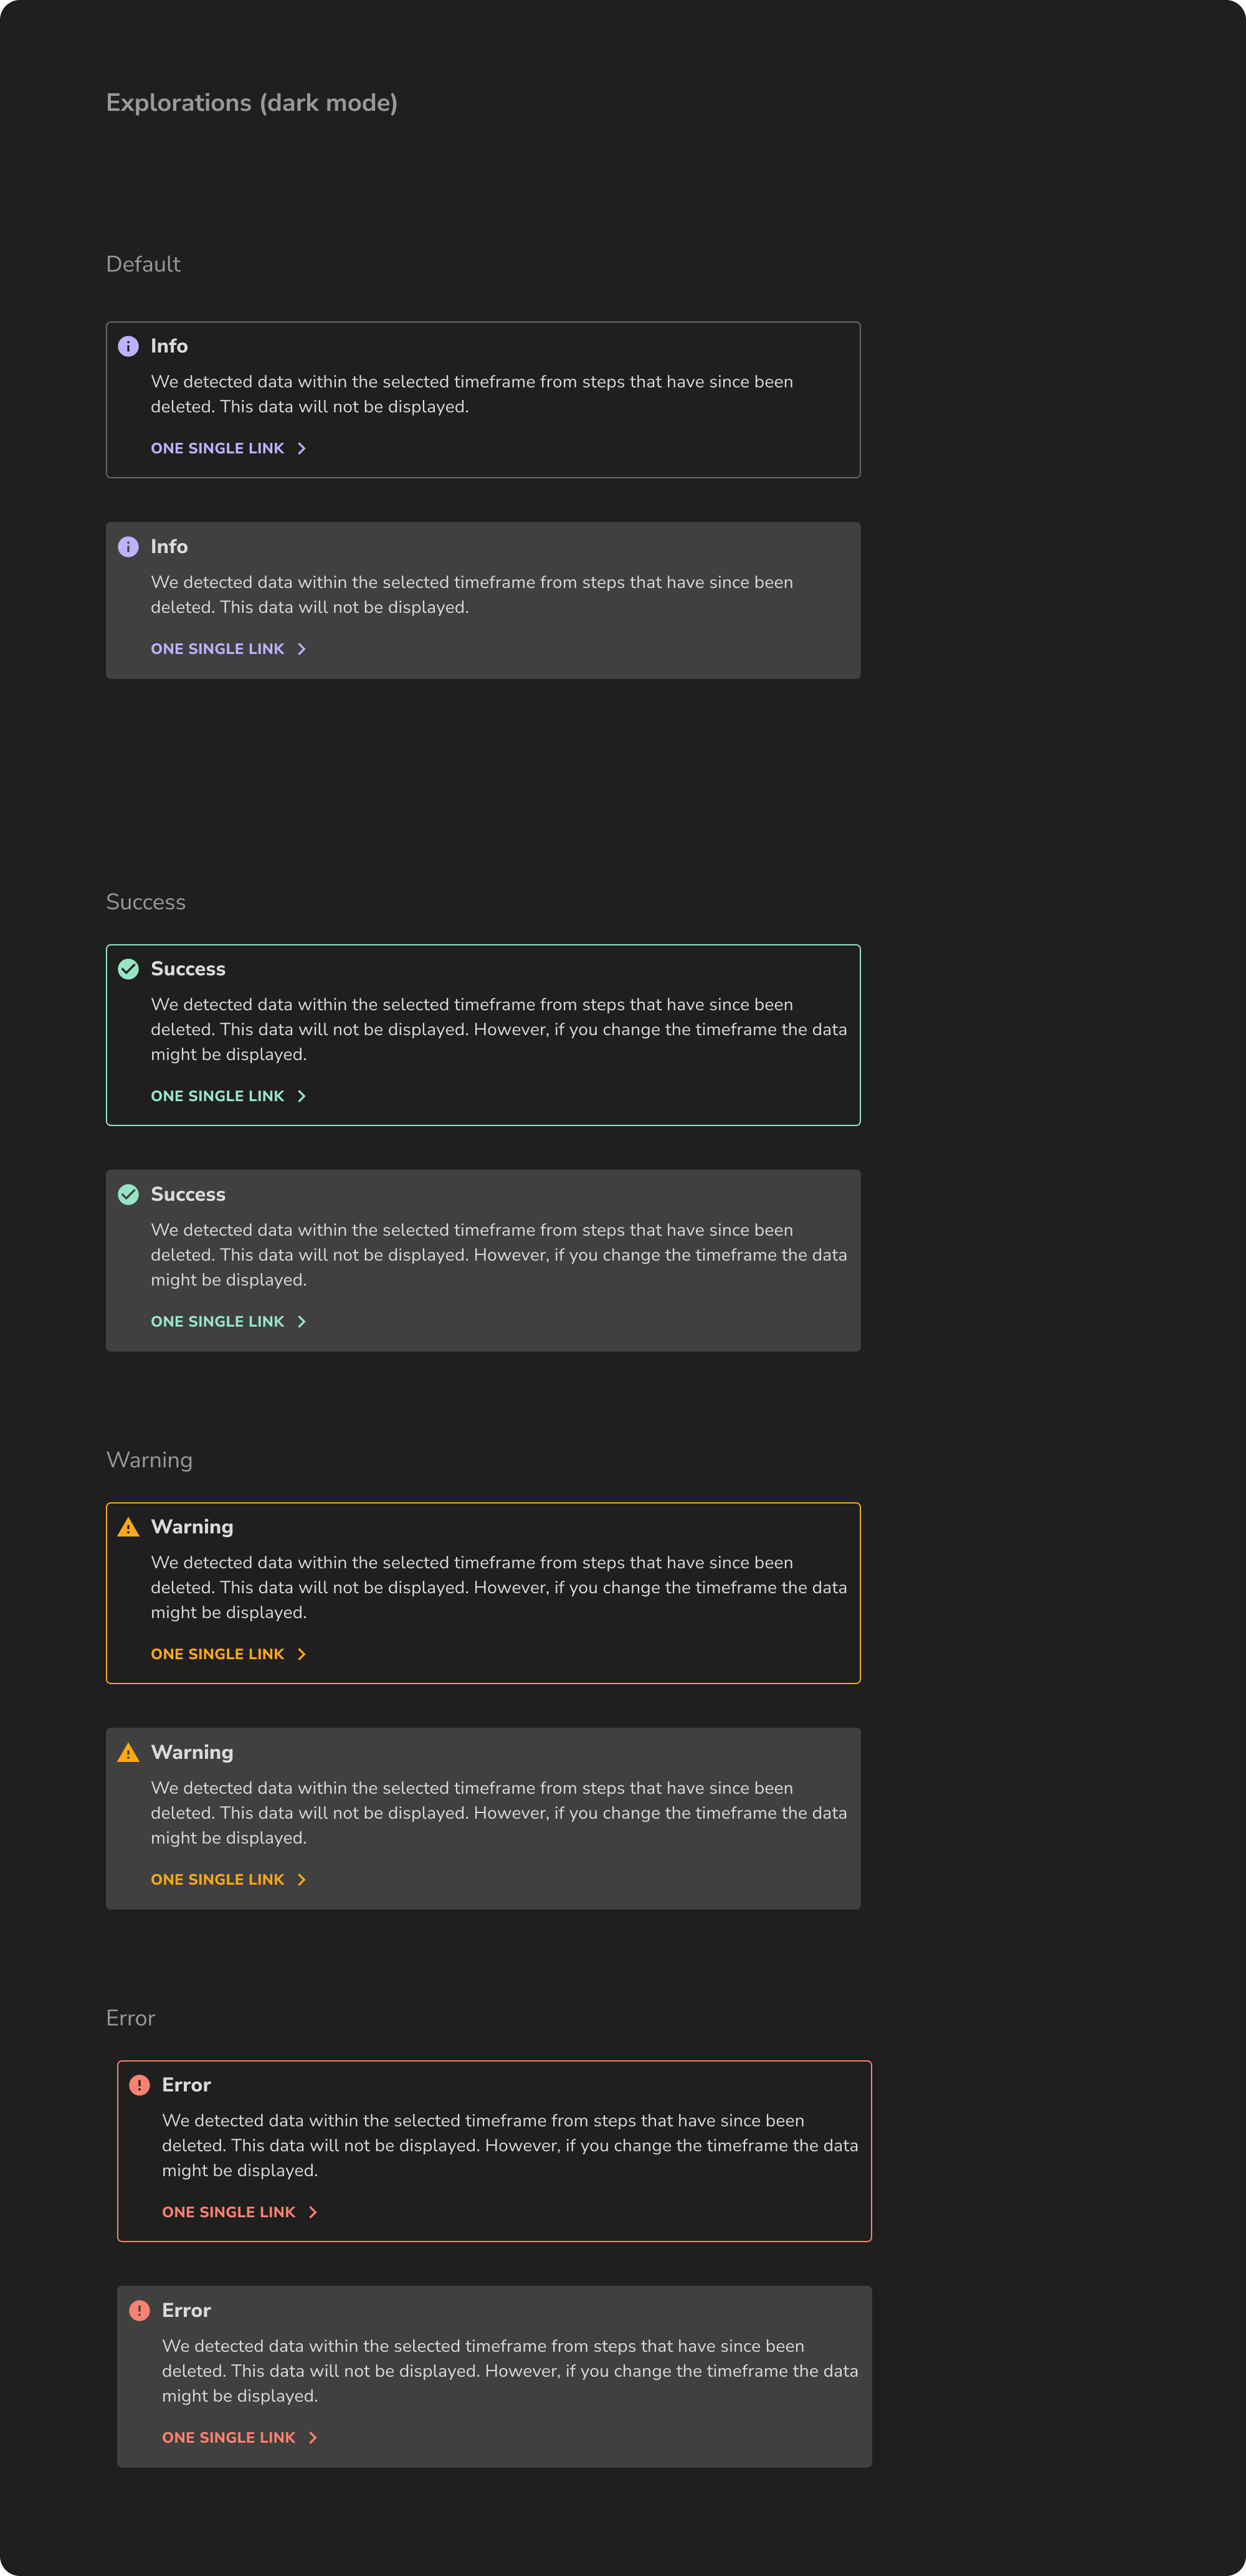
Task: Follow the green ONE SINGLE LINK in outlined Success alert
Action: click(228, 1096)
